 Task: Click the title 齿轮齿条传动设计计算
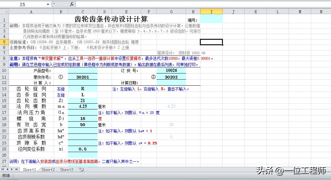coord(111,19)
